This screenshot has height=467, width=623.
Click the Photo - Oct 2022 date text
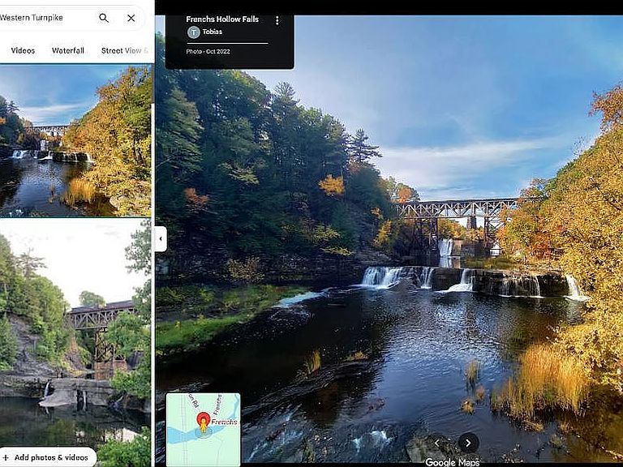tap(208, 52)
